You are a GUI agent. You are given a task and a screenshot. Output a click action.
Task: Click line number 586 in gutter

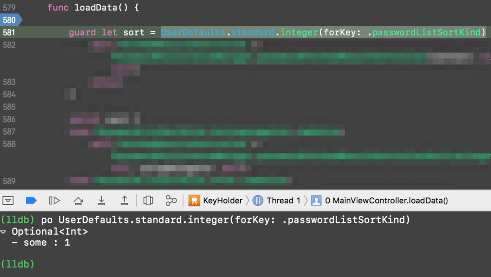click(x=9, y=119)
